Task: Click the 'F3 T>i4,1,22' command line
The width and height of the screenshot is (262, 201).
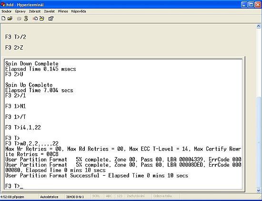Action: point(23,127)
